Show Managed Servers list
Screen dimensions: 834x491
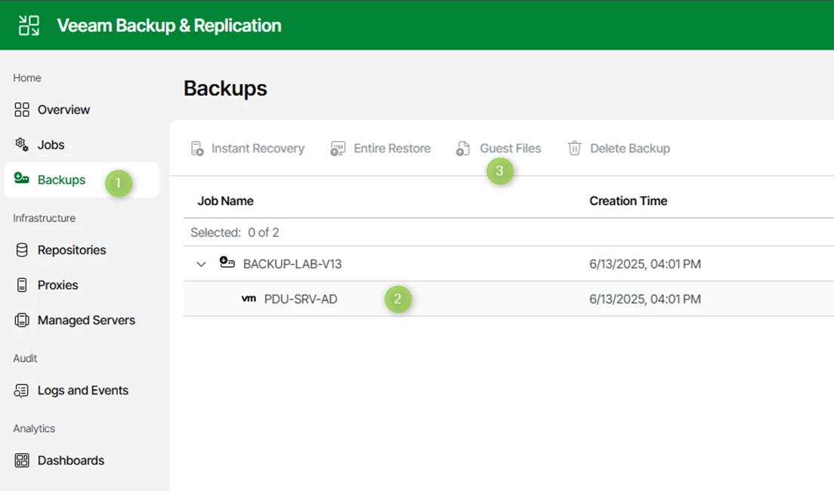point(86,320)
